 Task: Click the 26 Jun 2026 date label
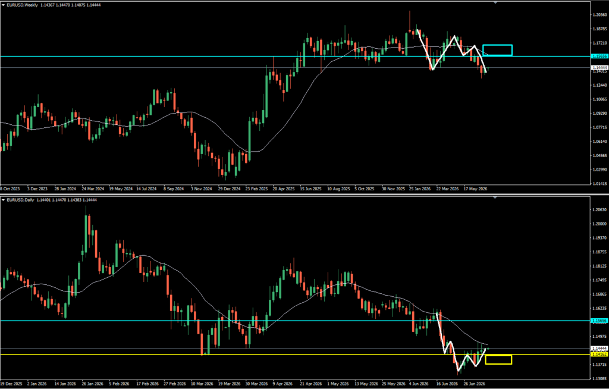click(x=475, y=384)
